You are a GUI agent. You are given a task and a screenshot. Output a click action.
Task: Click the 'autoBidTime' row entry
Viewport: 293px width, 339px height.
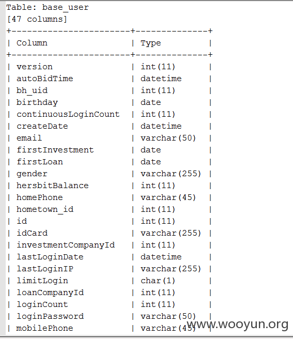45,79
